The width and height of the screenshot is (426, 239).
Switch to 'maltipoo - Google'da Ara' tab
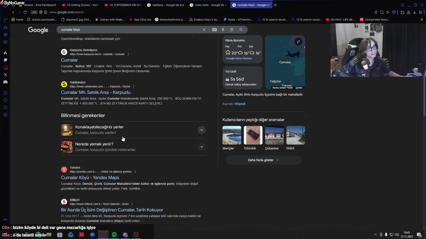pyautogui.click(x=165, y=5)
